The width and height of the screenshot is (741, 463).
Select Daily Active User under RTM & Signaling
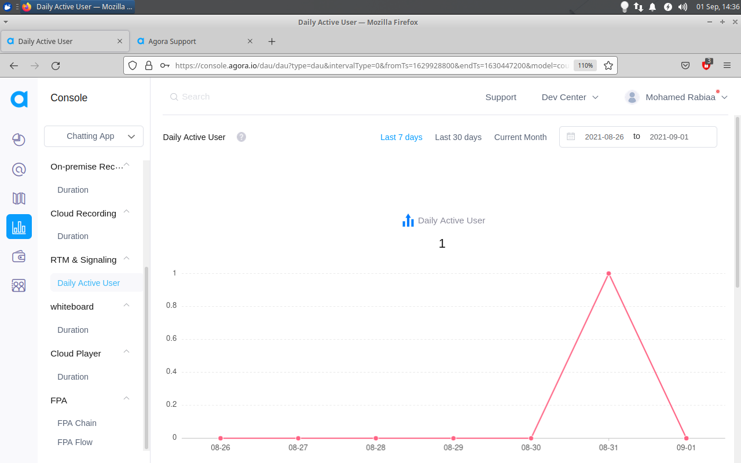[88, 282]
